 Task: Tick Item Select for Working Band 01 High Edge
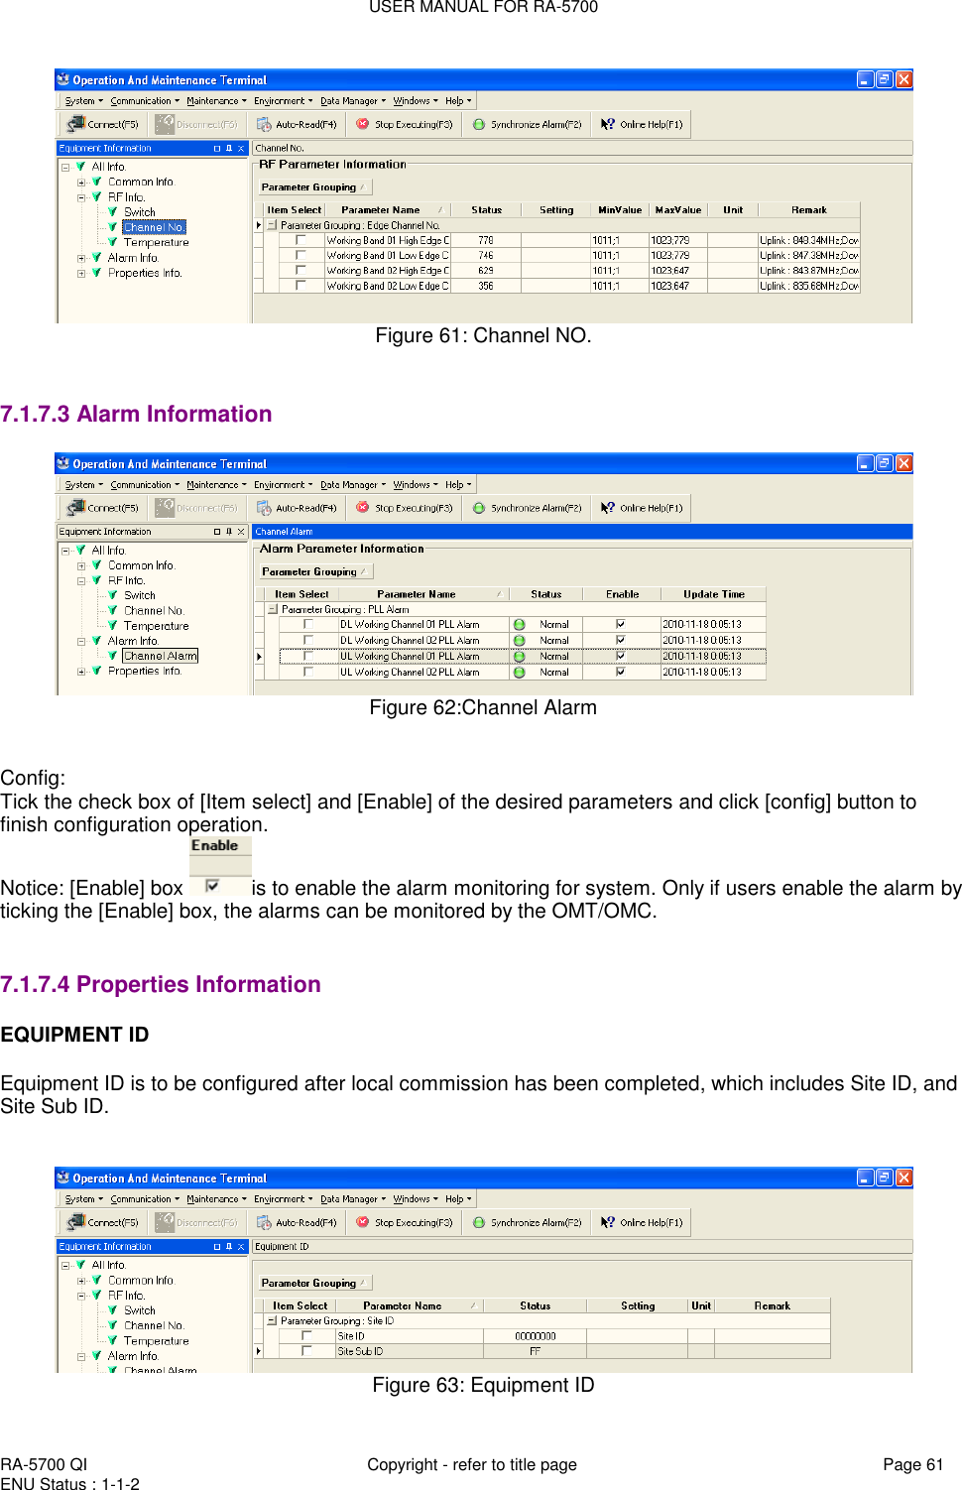301,240
